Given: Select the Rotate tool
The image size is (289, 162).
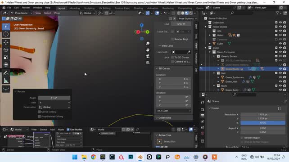Looking at the screenshot, I should (6, 50).
